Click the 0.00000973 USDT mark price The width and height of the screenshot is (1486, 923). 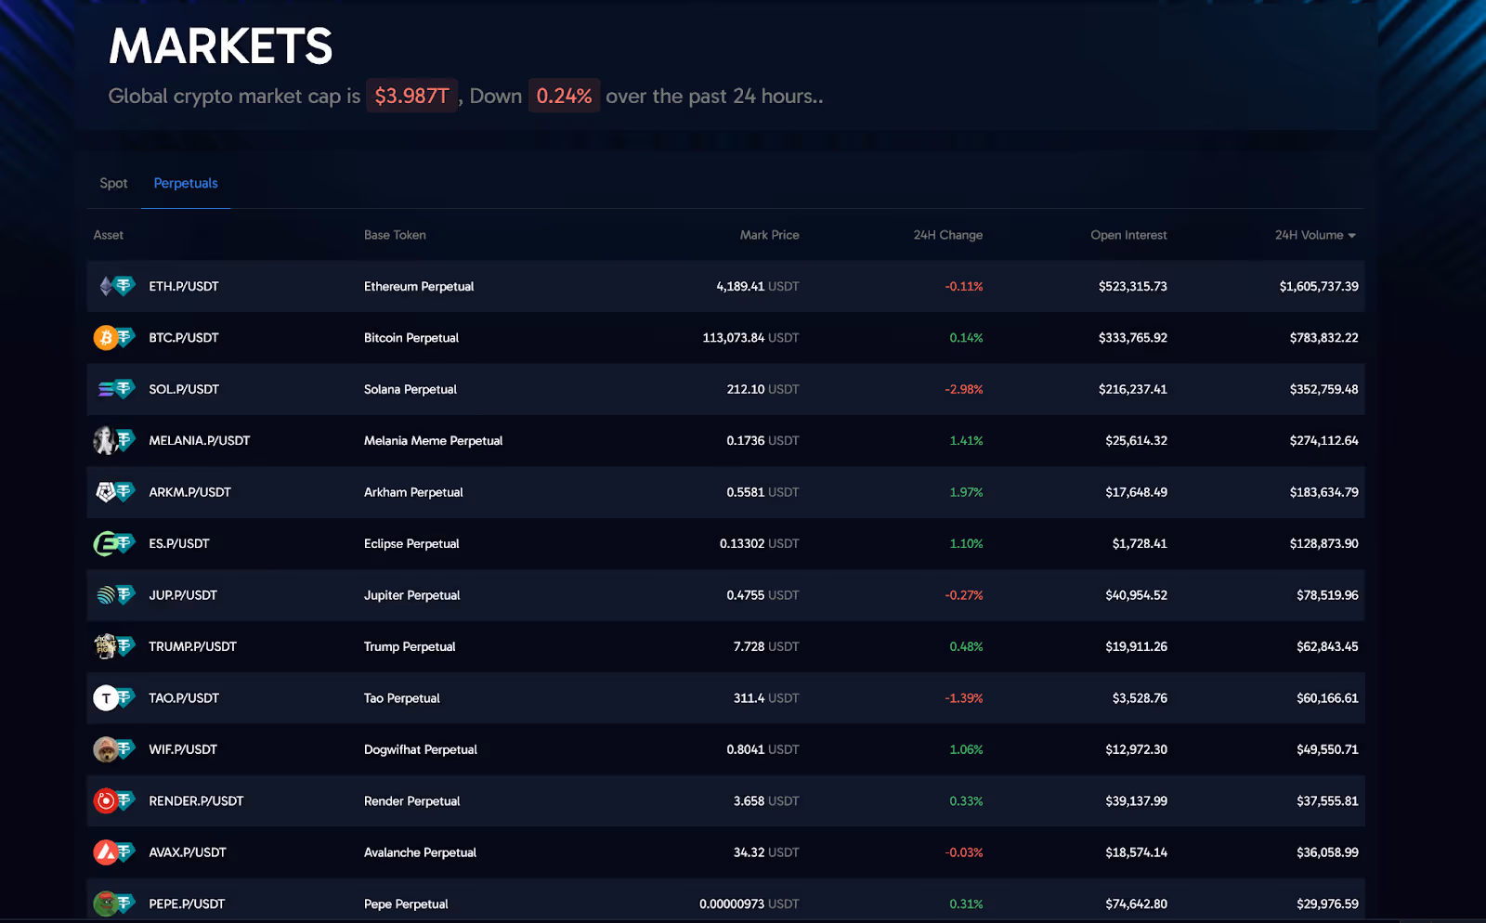(x=750, y=903)
